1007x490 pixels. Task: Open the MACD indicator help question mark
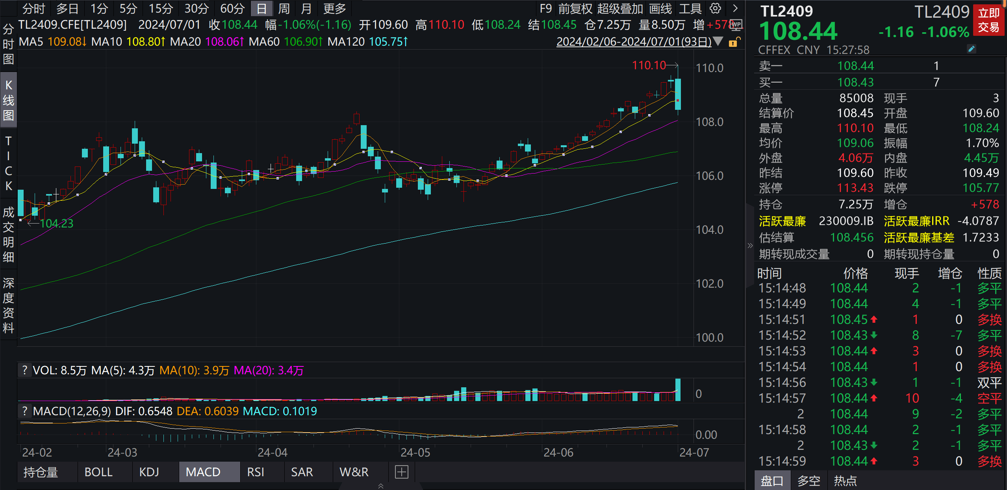point(25,411)
